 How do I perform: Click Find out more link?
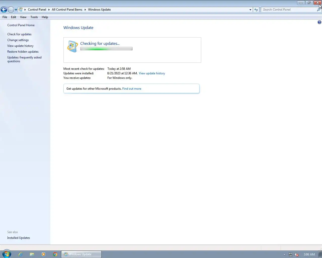pos(132,89)
